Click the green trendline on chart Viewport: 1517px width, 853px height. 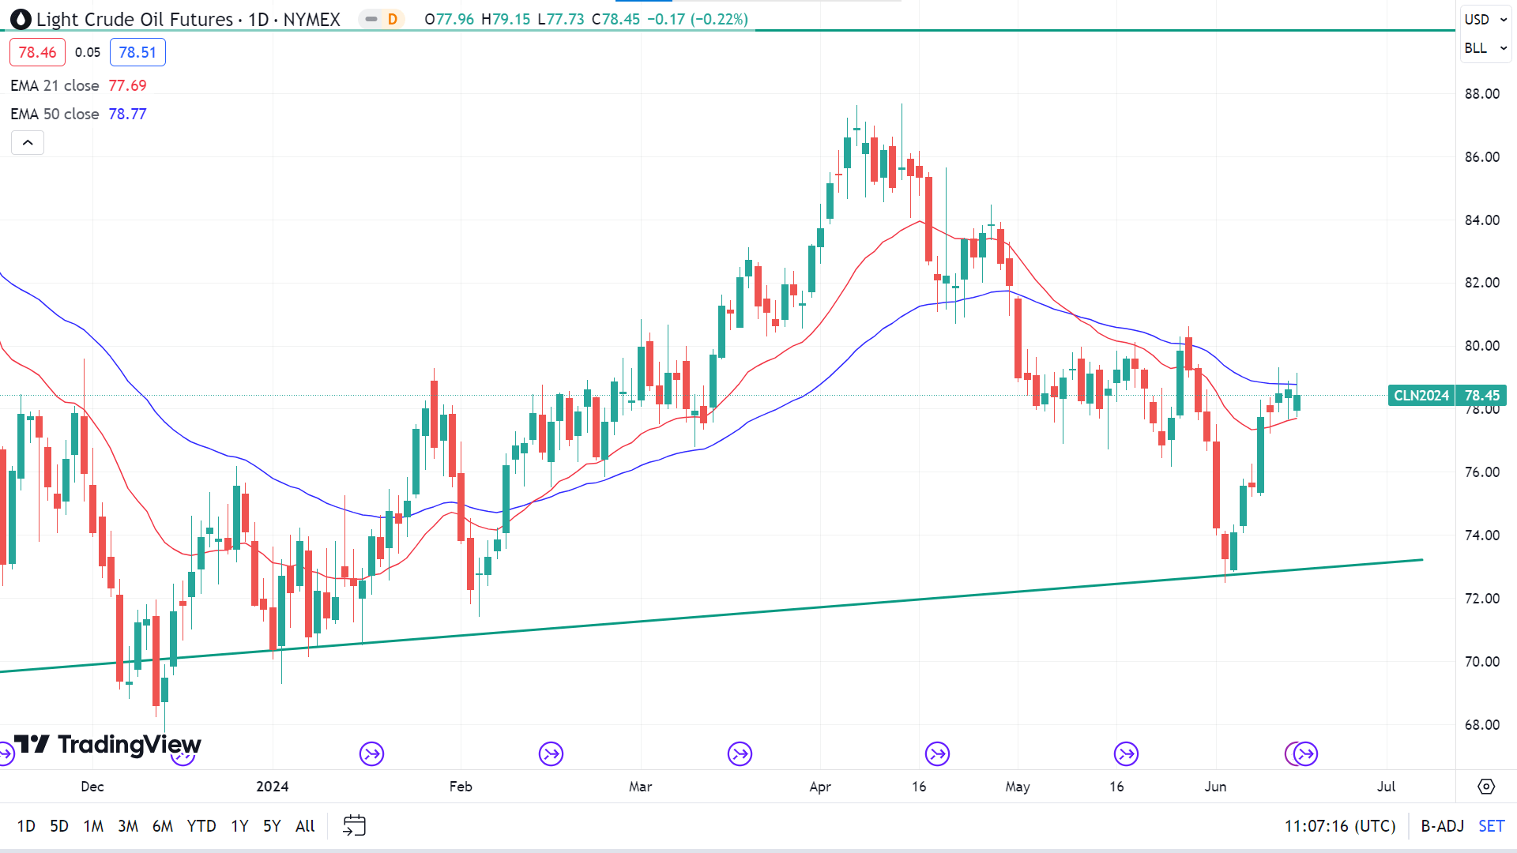pyautogui.click(x=790, y=609)
